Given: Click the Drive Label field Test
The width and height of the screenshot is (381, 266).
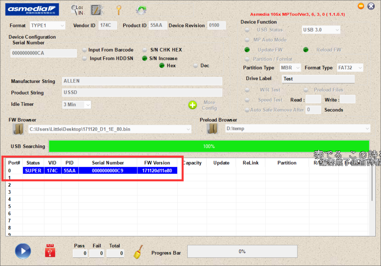Looking at the screenshot, I should 318,79.
